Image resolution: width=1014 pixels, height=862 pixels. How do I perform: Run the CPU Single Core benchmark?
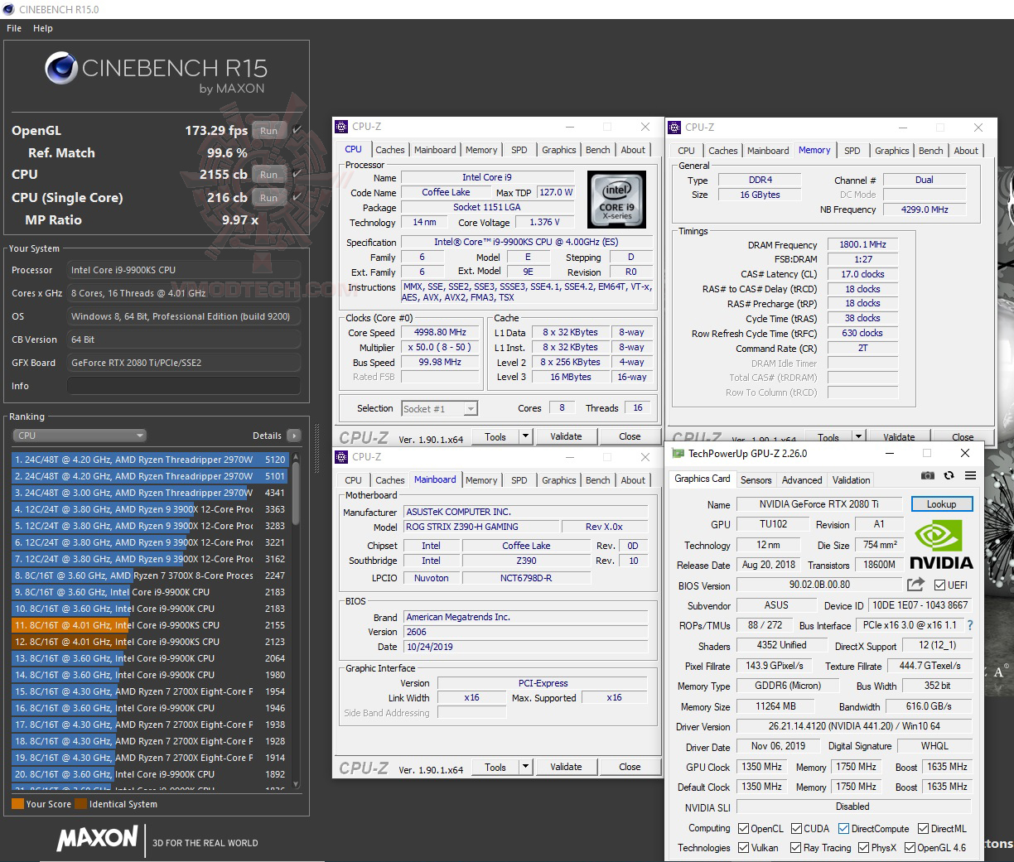268,198
